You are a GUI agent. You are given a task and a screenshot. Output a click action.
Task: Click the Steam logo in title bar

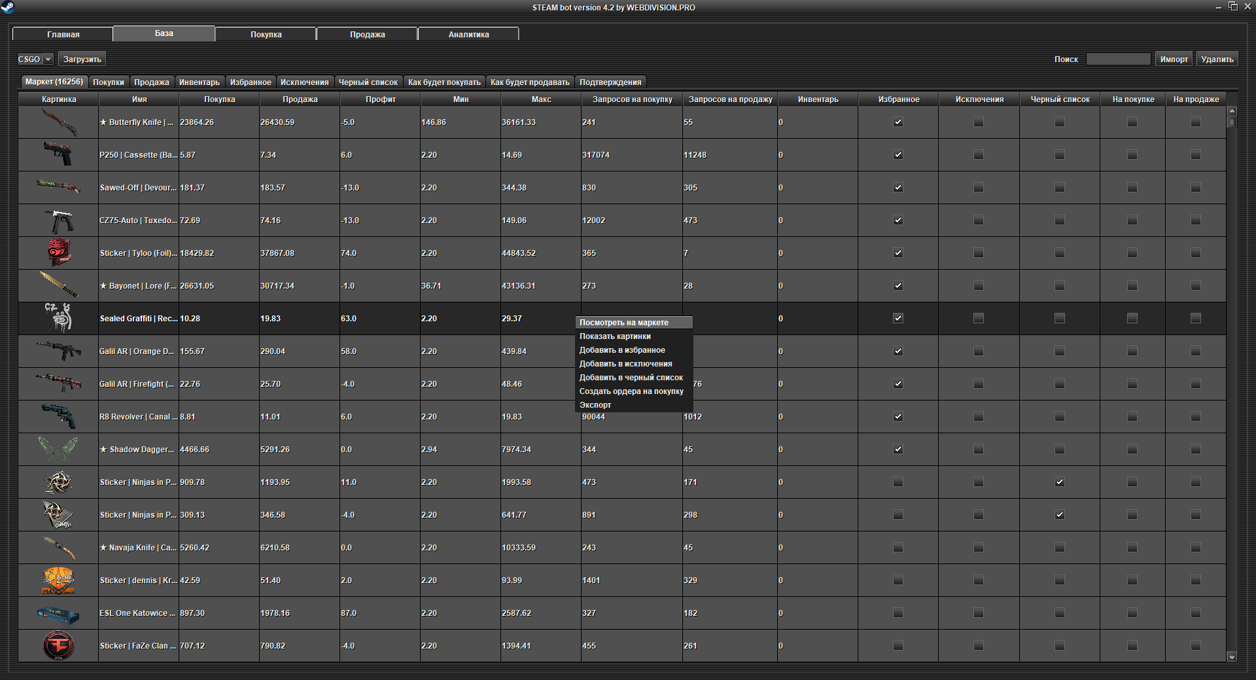tap(8, 7)
